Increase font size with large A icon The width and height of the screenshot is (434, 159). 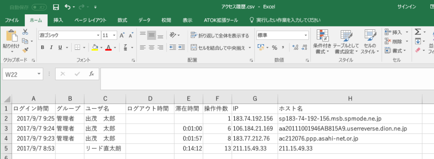point(122,36)
